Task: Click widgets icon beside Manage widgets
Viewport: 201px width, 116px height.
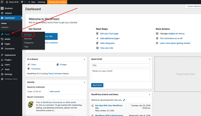Action: pos(157,34)
